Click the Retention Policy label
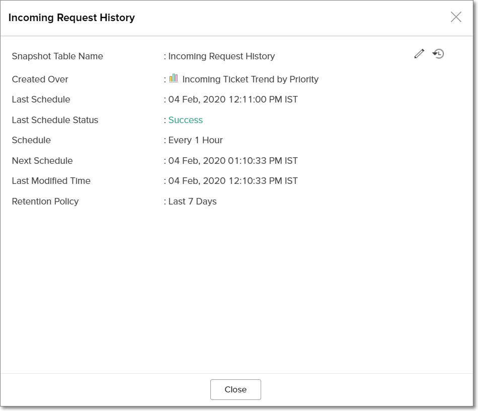The width and height of the screenshot is (478, 411). click(45, 201)
